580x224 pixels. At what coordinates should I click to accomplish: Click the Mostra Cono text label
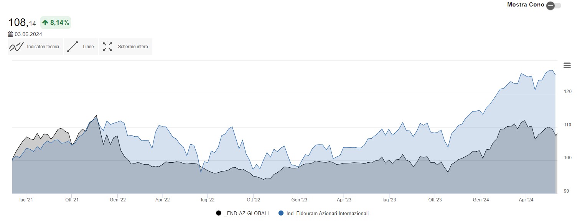(526, 5)
